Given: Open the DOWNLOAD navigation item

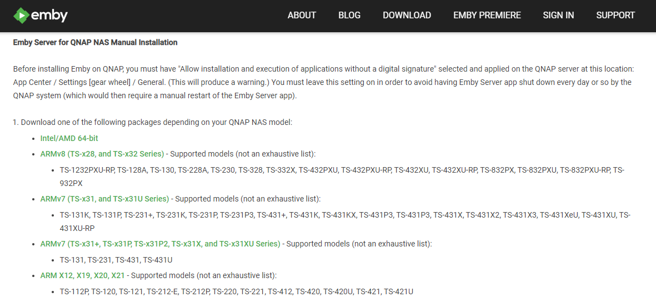Looking at the screenshot, I should [x=407, y=16].
